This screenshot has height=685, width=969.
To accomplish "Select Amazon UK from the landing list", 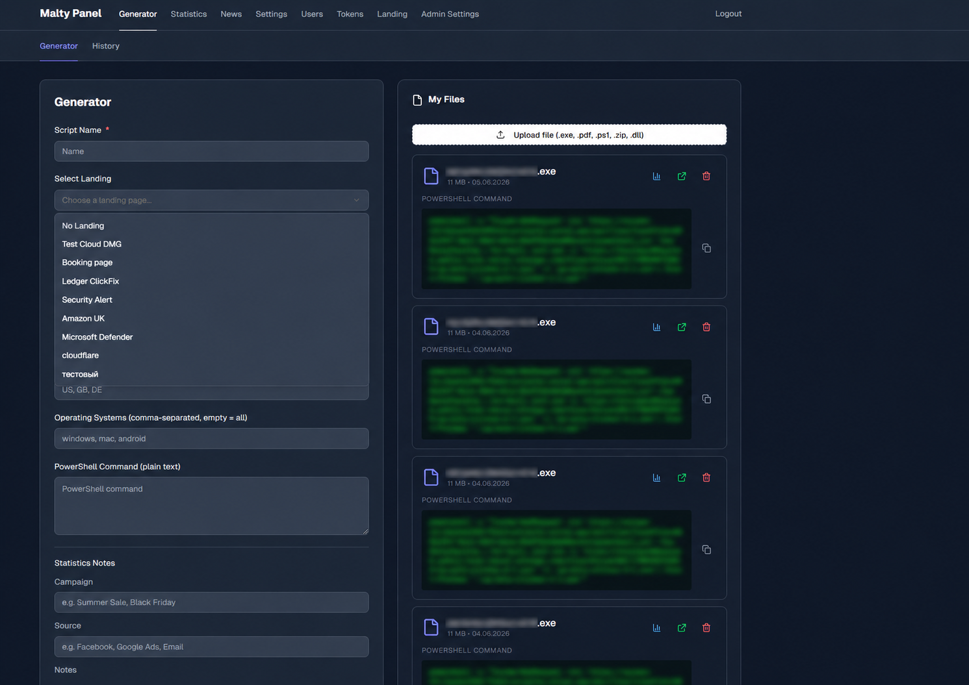I will tap(211, 318).
